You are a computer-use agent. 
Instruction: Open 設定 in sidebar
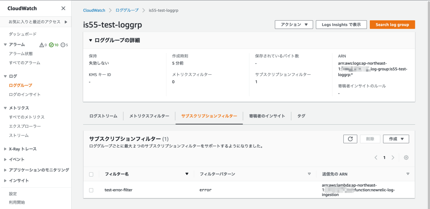pos(13,194)
